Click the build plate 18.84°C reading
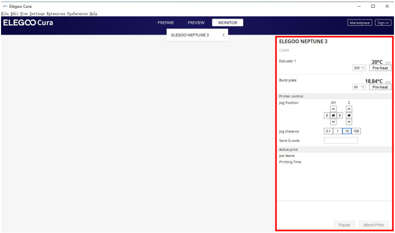The width and height of the screenshot is (395, 233). point(374,81)
